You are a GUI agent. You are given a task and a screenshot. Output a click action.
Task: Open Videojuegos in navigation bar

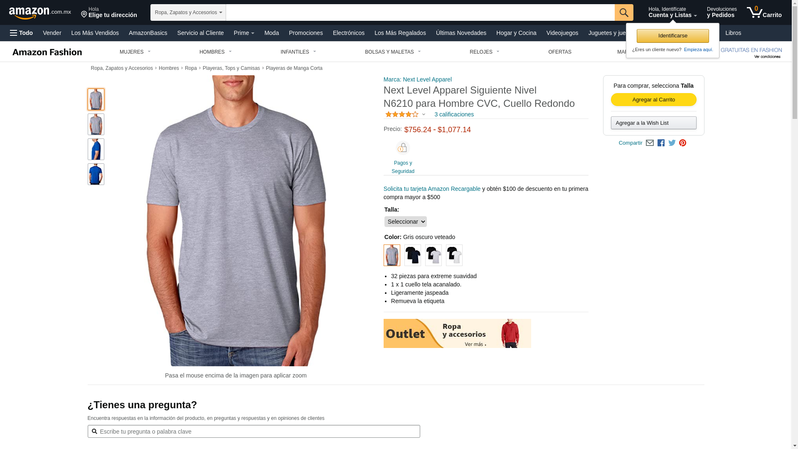point(562,33)
